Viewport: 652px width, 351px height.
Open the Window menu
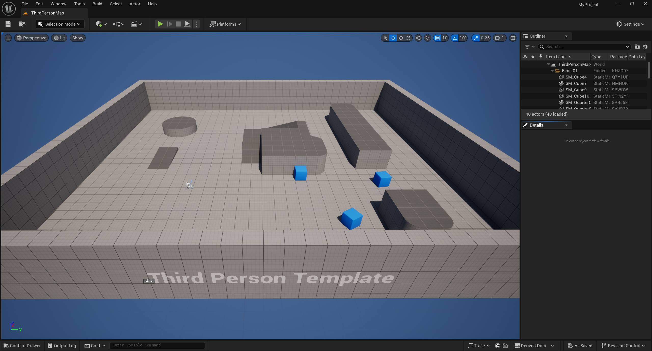58,4
